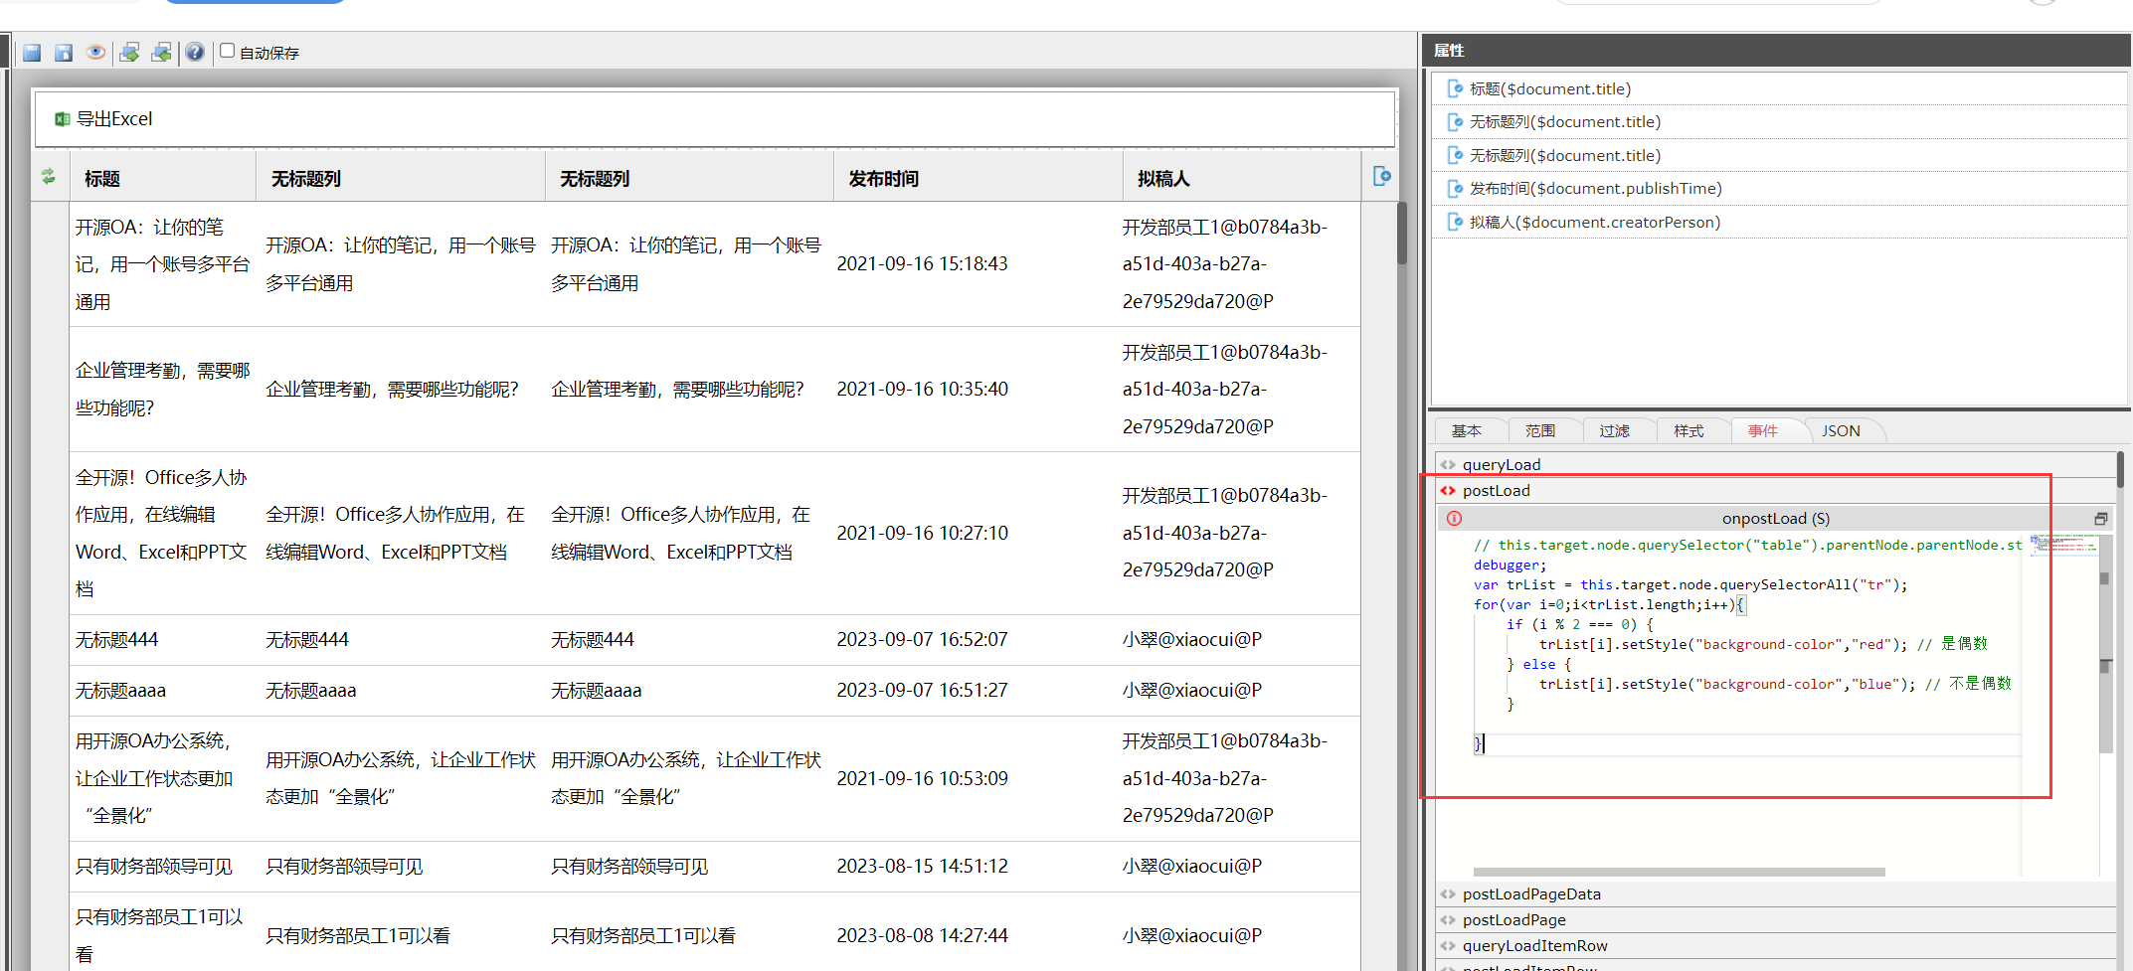
Task: Open the 样式 tab
Action: pyautogui.click(x=1689, y=431)
